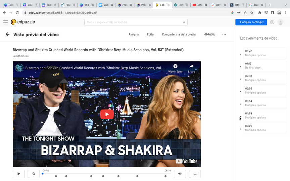Open the password key icon in the address bar
The image size is (290, 181).
(x=239, y=12)
